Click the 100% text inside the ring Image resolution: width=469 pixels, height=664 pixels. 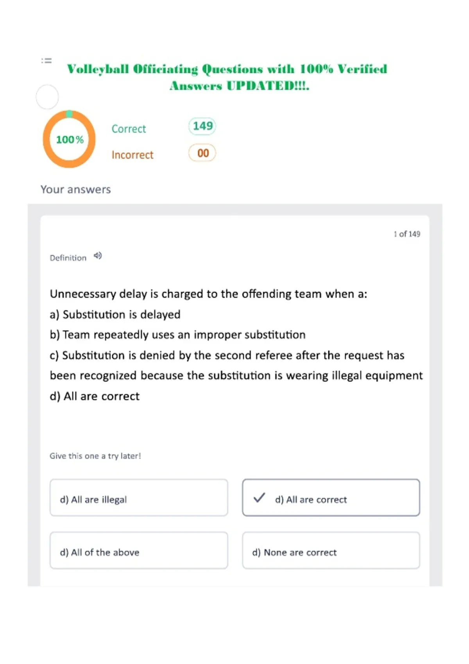(x=70, y=139)
